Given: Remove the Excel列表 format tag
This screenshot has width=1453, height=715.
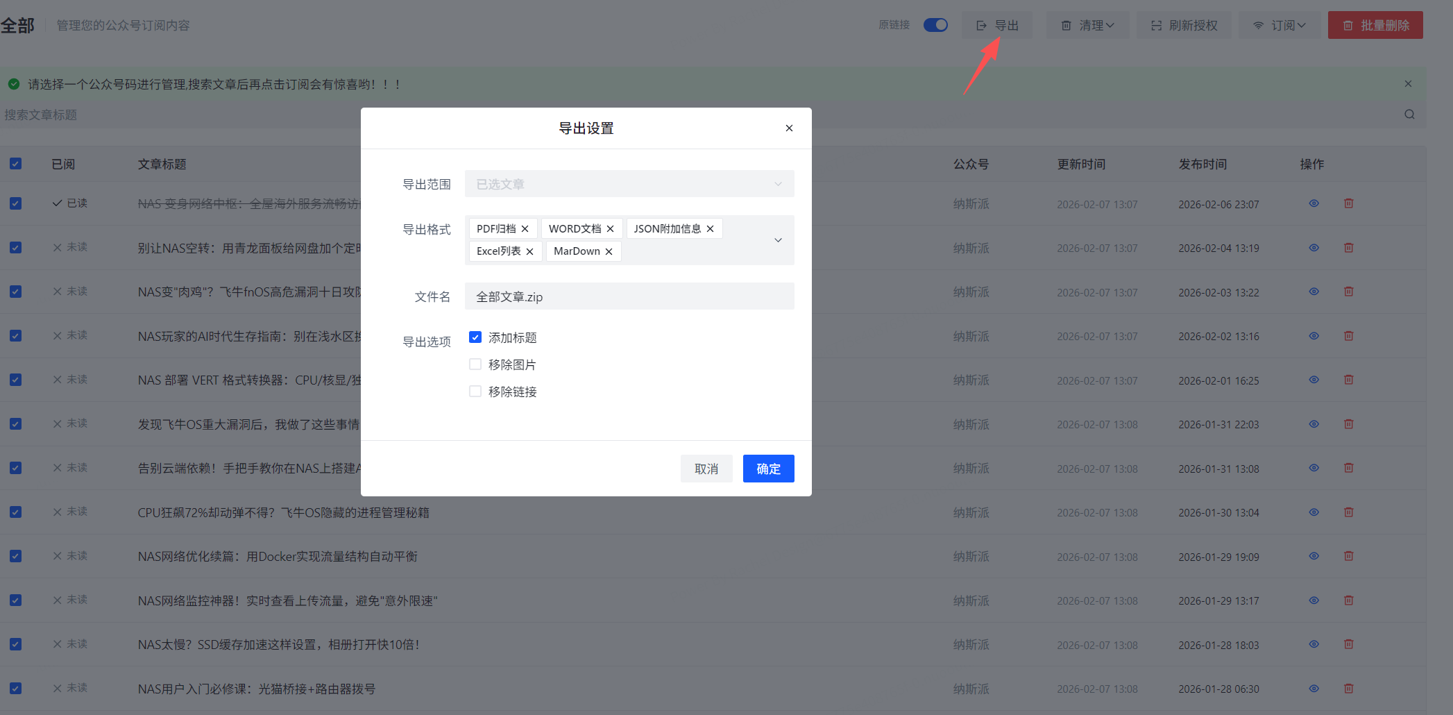Looking at the screenshot, I should point(529,251).
